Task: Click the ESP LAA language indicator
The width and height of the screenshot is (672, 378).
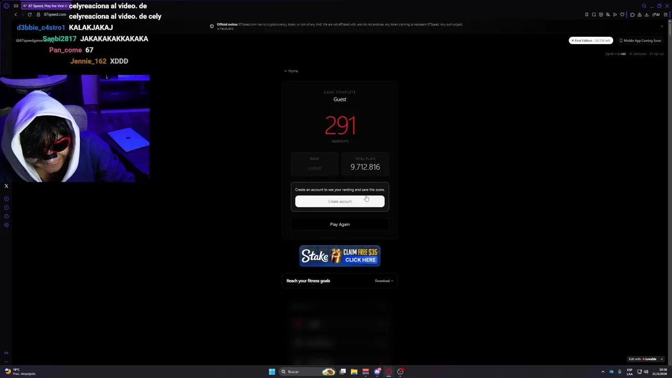Action: (629, 372)
